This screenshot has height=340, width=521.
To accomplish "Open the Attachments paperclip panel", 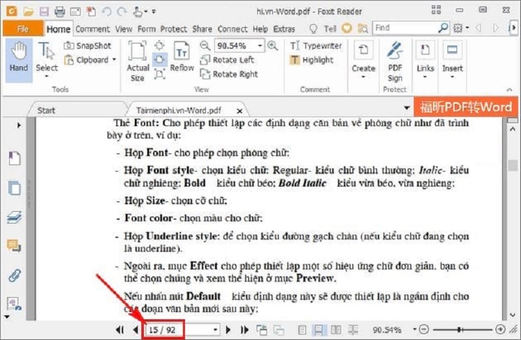I will [14, 276].
